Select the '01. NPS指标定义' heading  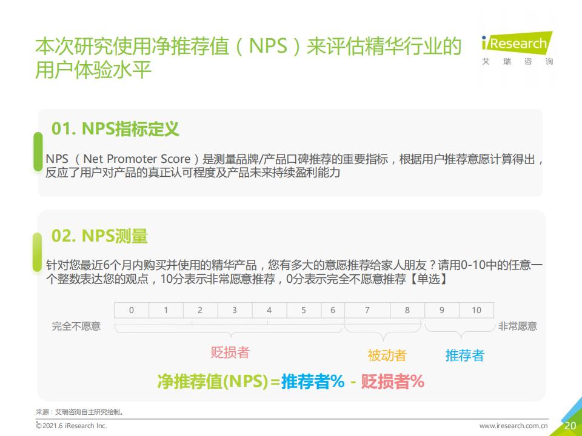[115, 128]
